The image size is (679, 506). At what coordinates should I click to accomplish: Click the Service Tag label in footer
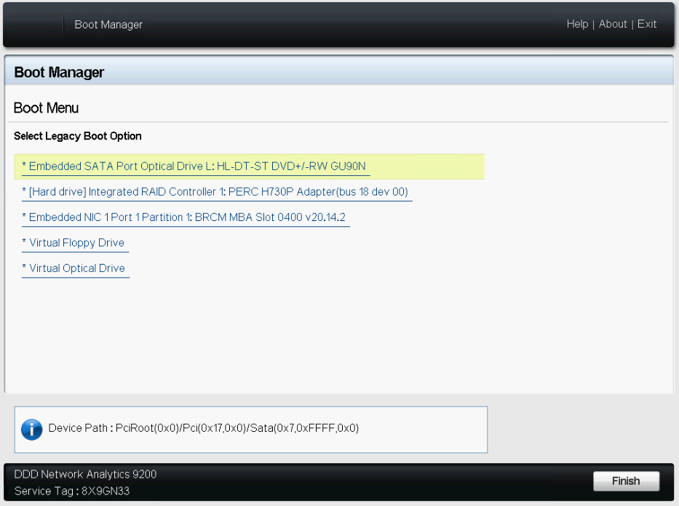click(x=45, y=491)
